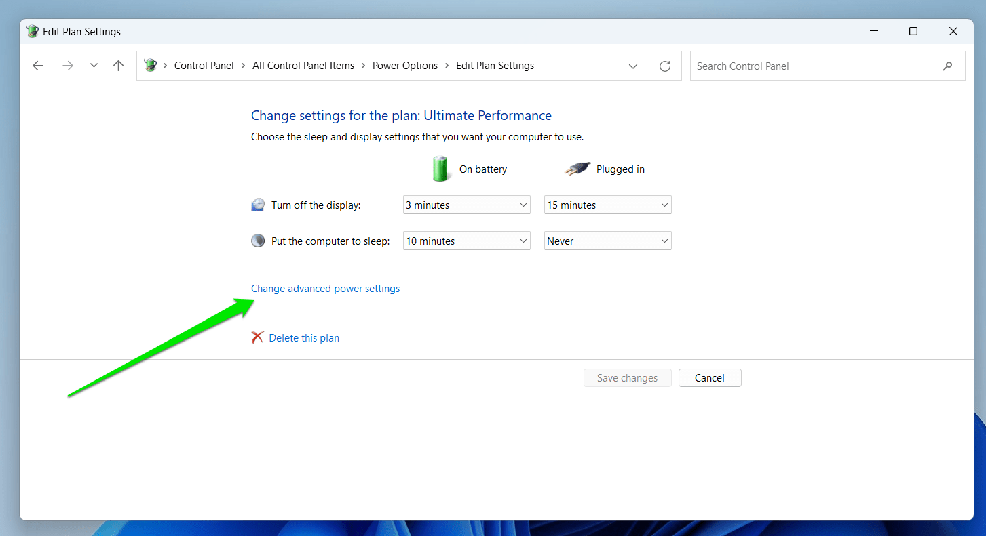
Task: Click the search magnifier icon
Action: click(x=948, y=66)
